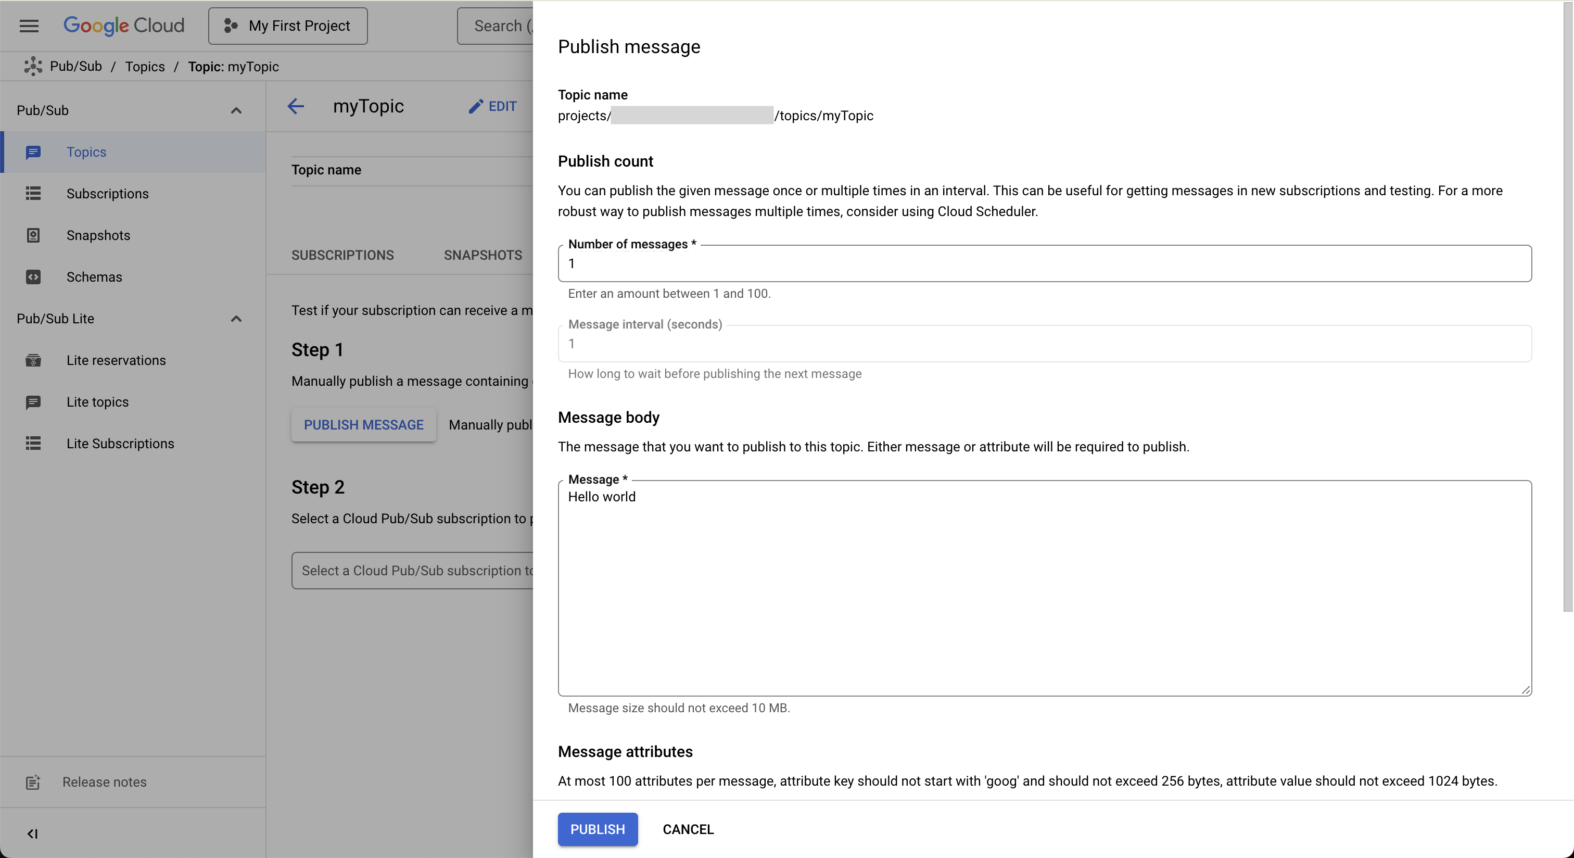Click the Hello world message text area
This screenshot has width=1574, height=858.
1044,588
